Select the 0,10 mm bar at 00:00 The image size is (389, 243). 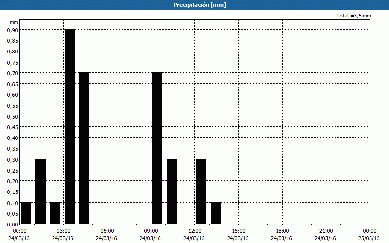[26, 213]
